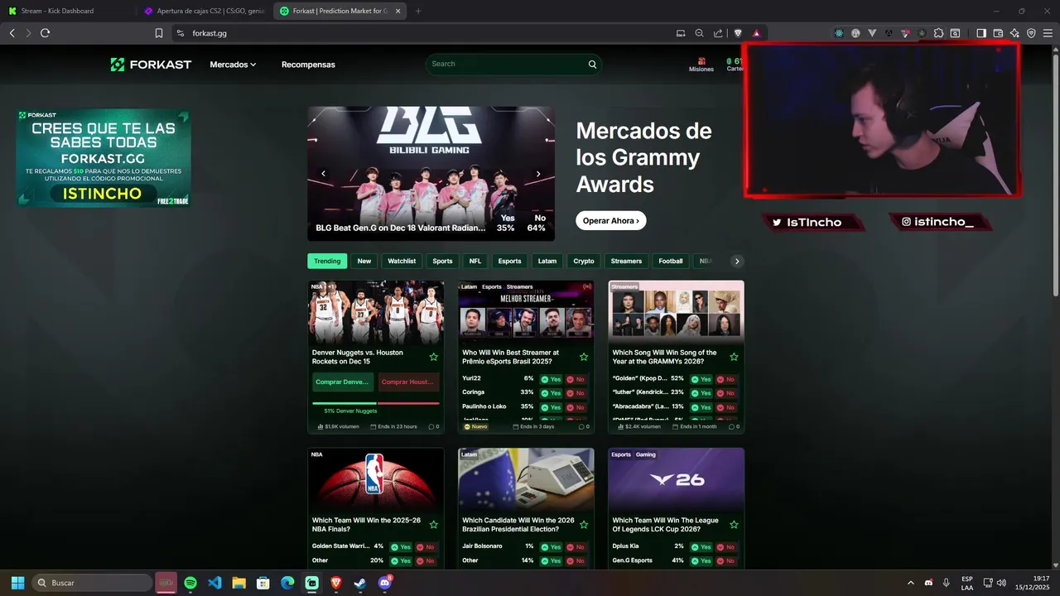Open Spotify from the taskbar
This screenshot has height=596, width=1060.
click(190, 583)
